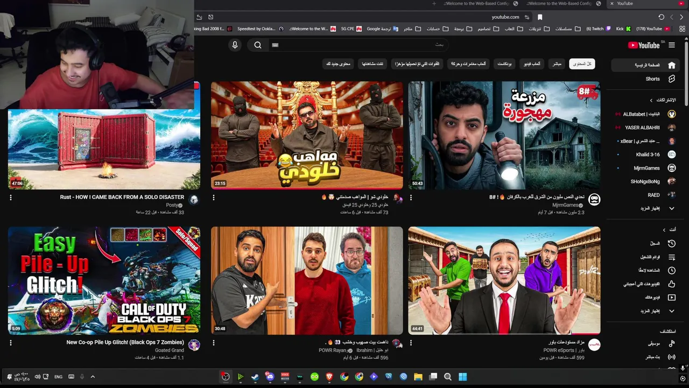Open Goated Grand channel avatar
689x388 pixels.
click(x=194, y=345)
